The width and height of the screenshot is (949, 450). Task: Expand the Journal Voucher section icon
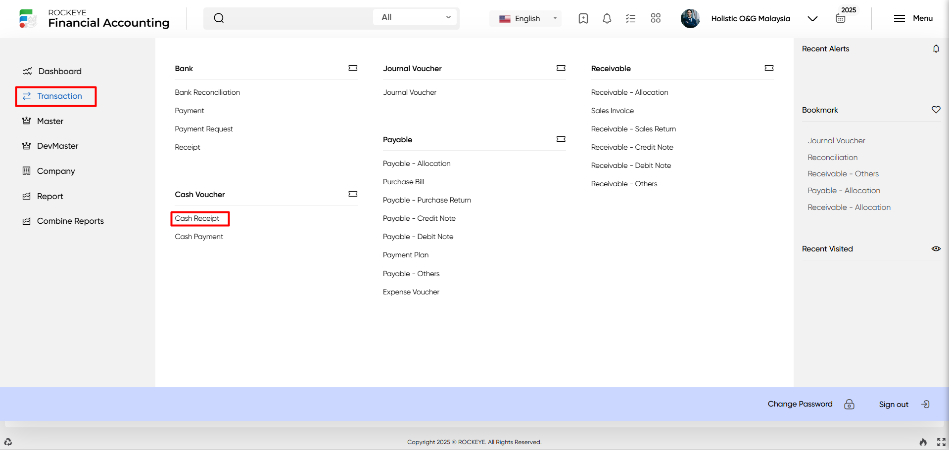(561, 68)
